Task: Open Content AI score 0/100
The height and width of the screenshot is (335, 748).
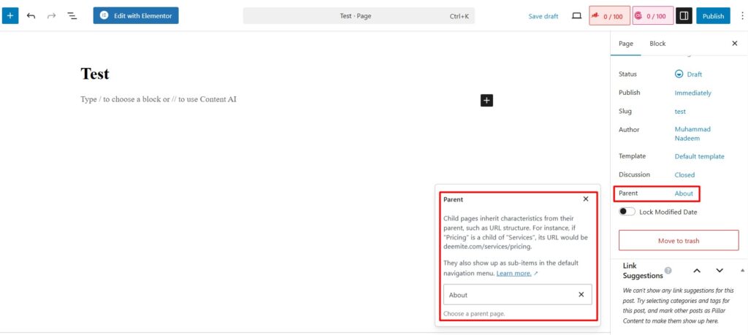Action: (652, 16)
